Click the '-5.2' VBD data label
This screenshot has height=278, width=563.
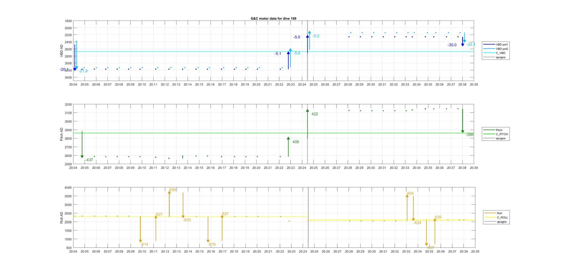(316, 36)
